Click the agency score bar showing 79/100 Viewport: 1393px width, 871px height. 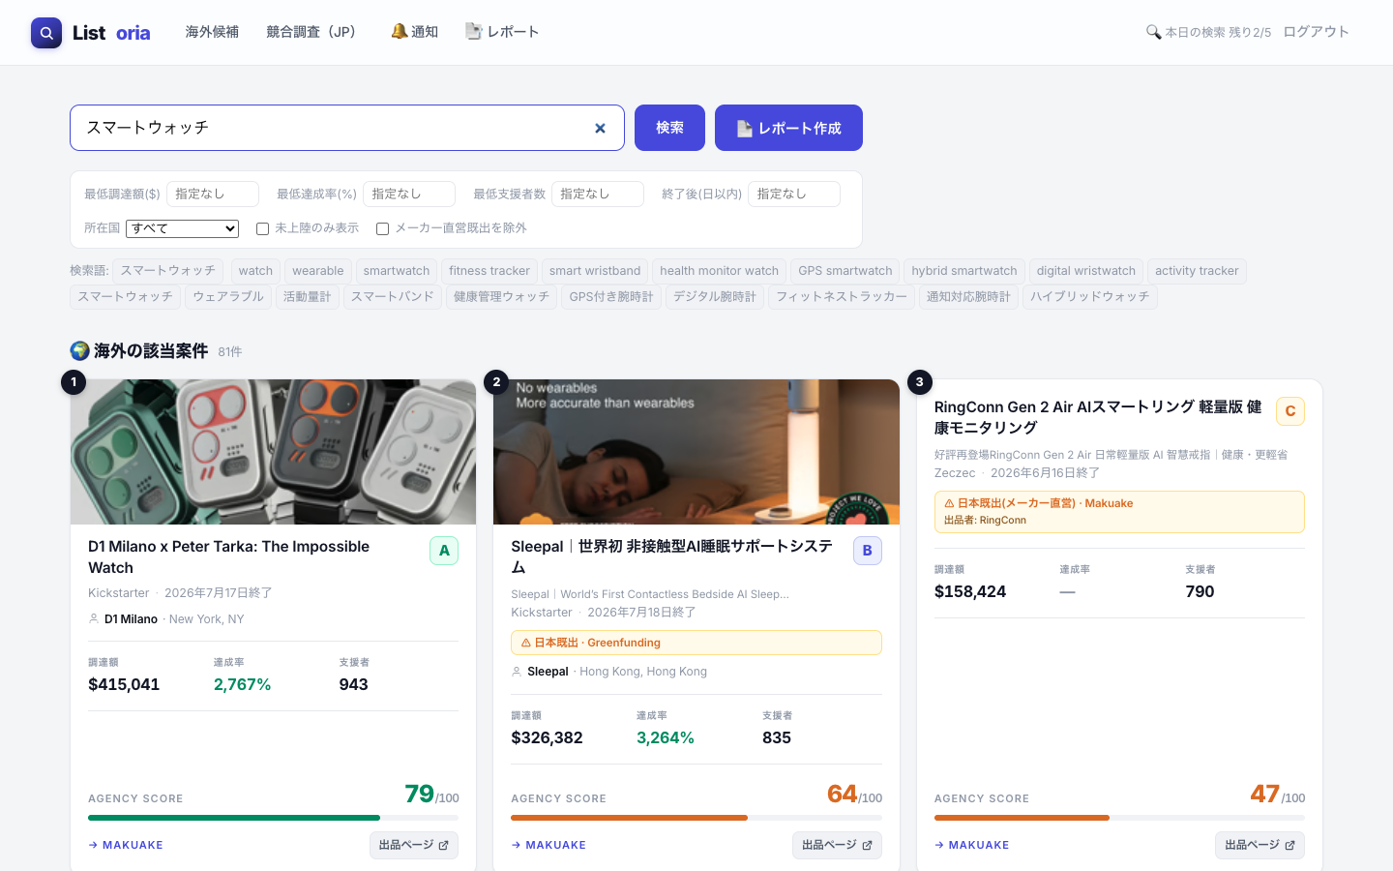pyautogui.click(x=274, y=818)
